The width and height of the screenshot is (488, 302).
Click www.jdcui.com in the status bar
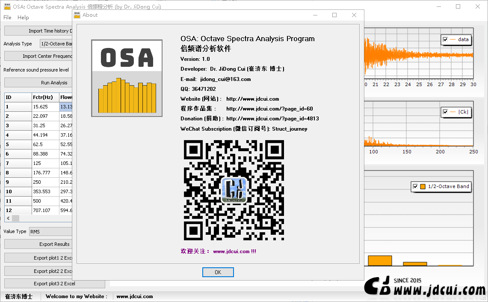pos(134,296)
